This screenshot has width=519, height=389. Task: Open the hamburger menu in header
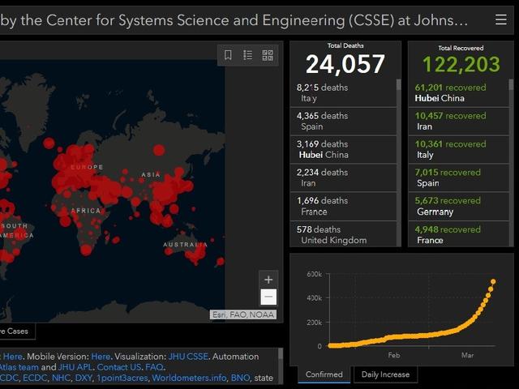coord(500,19)
